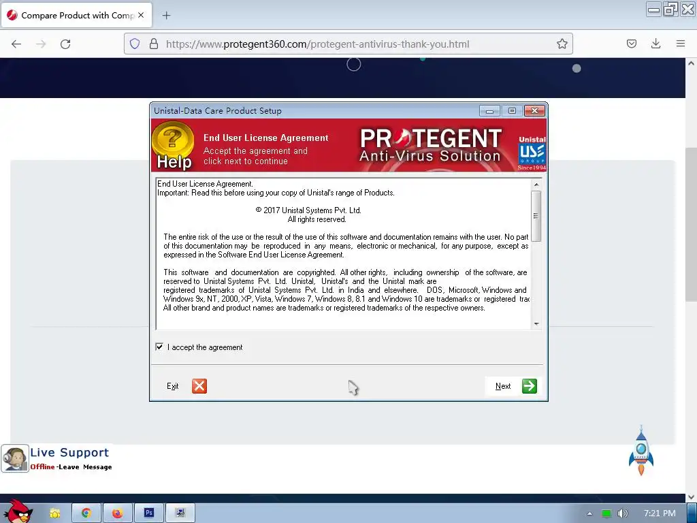This screenshot has width=697, height=523.
Task: Open the browser downloads icon
Action: pyautogui.click(x=655, y=44)
